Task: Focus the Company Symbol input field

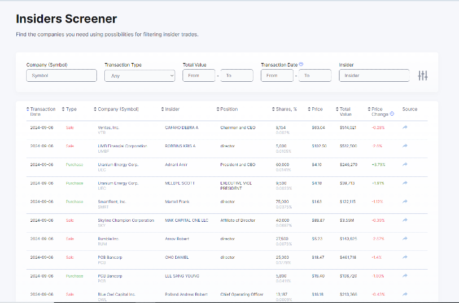Action: (x=61, y=76)
